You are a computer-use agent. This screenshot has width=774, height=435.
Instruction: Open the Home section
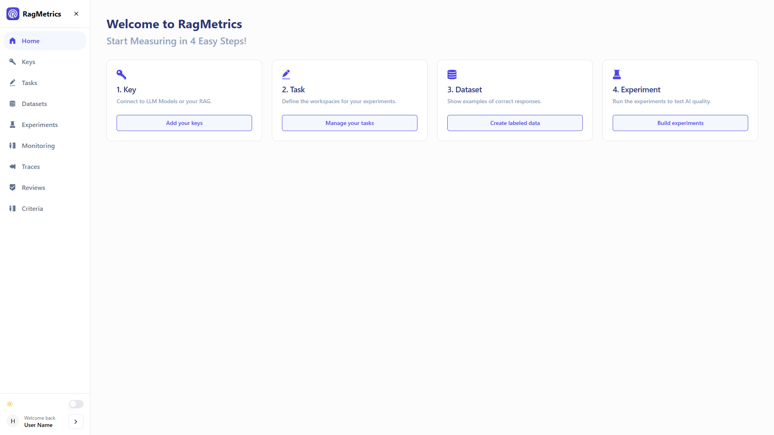point(31,40)
